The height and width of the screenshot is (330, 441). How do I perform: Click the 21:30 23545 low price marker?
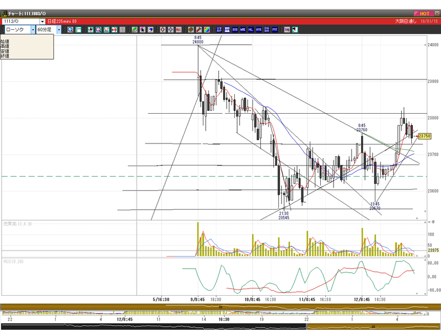point(284,215)
